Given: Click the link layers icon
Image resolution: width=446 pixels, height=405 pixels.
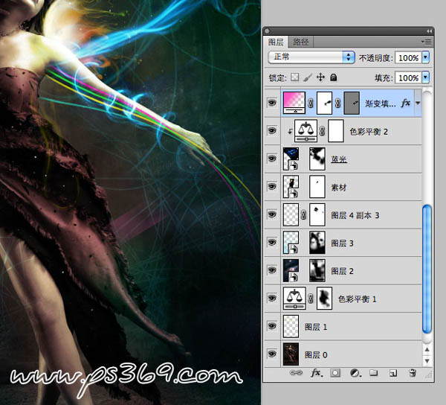Looking at the screenshot, I should point(295,371).
